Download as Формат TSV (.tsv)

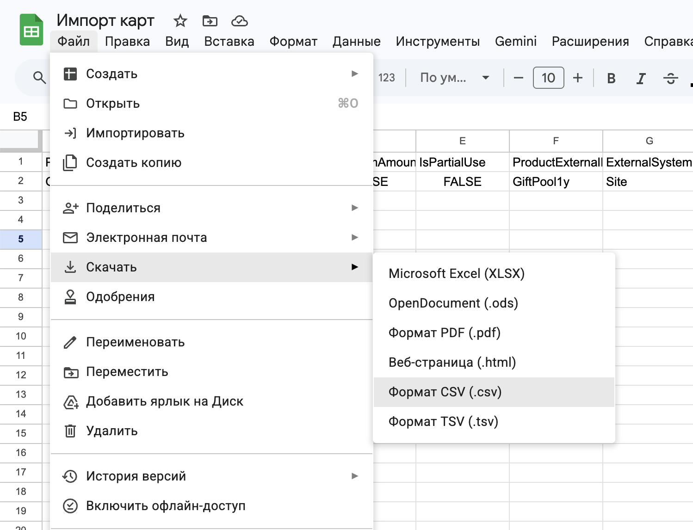tap(494, 422)
